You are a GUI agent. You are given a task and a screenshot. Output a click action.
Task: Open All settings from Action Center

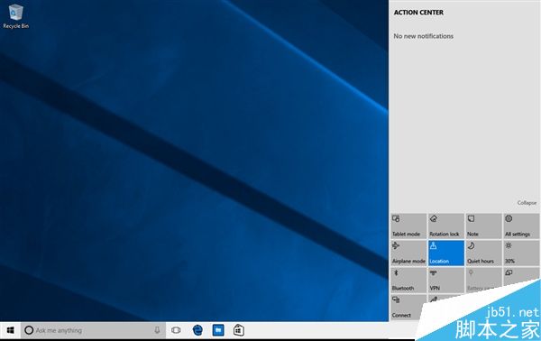click(521, 226)
